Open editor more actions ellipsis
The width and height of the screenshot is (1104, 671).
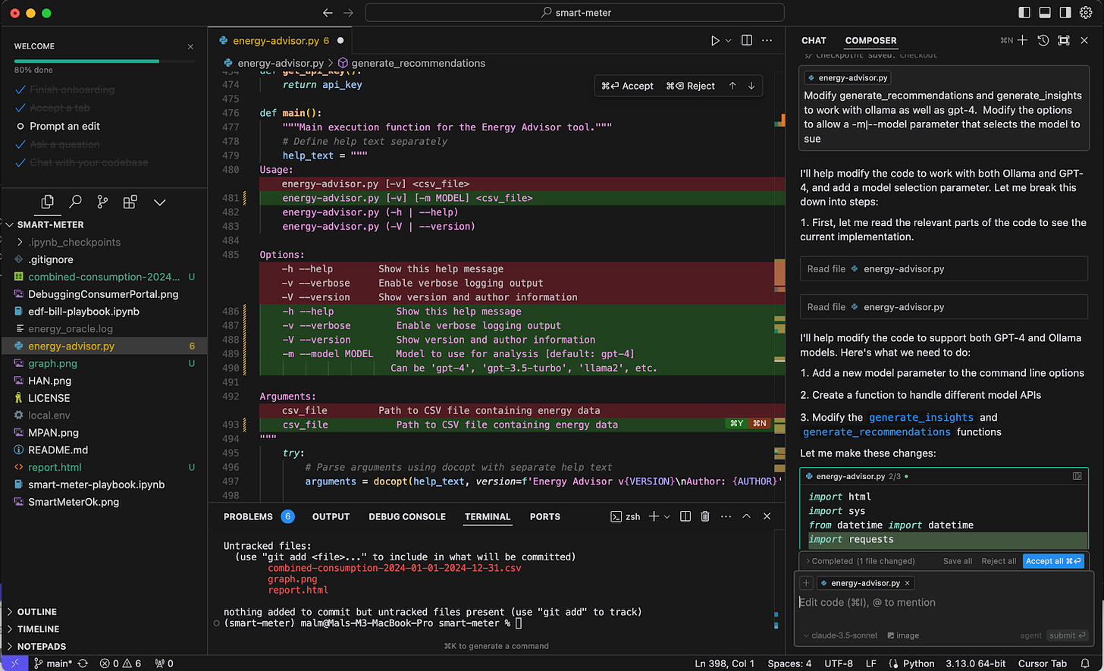click(x=767, y=40)
